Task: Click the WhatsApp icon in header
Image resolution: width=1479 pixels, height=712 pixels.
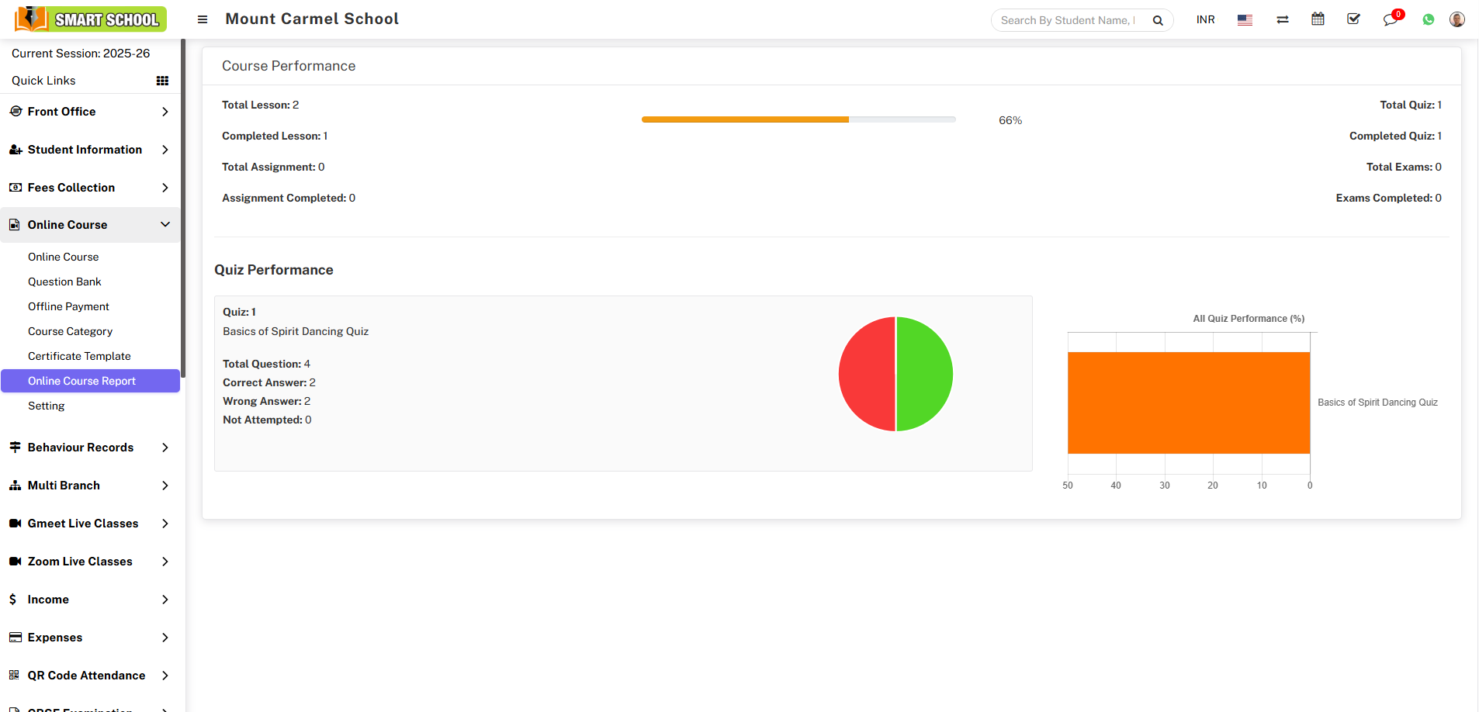Action: (x=1429, y=20)
